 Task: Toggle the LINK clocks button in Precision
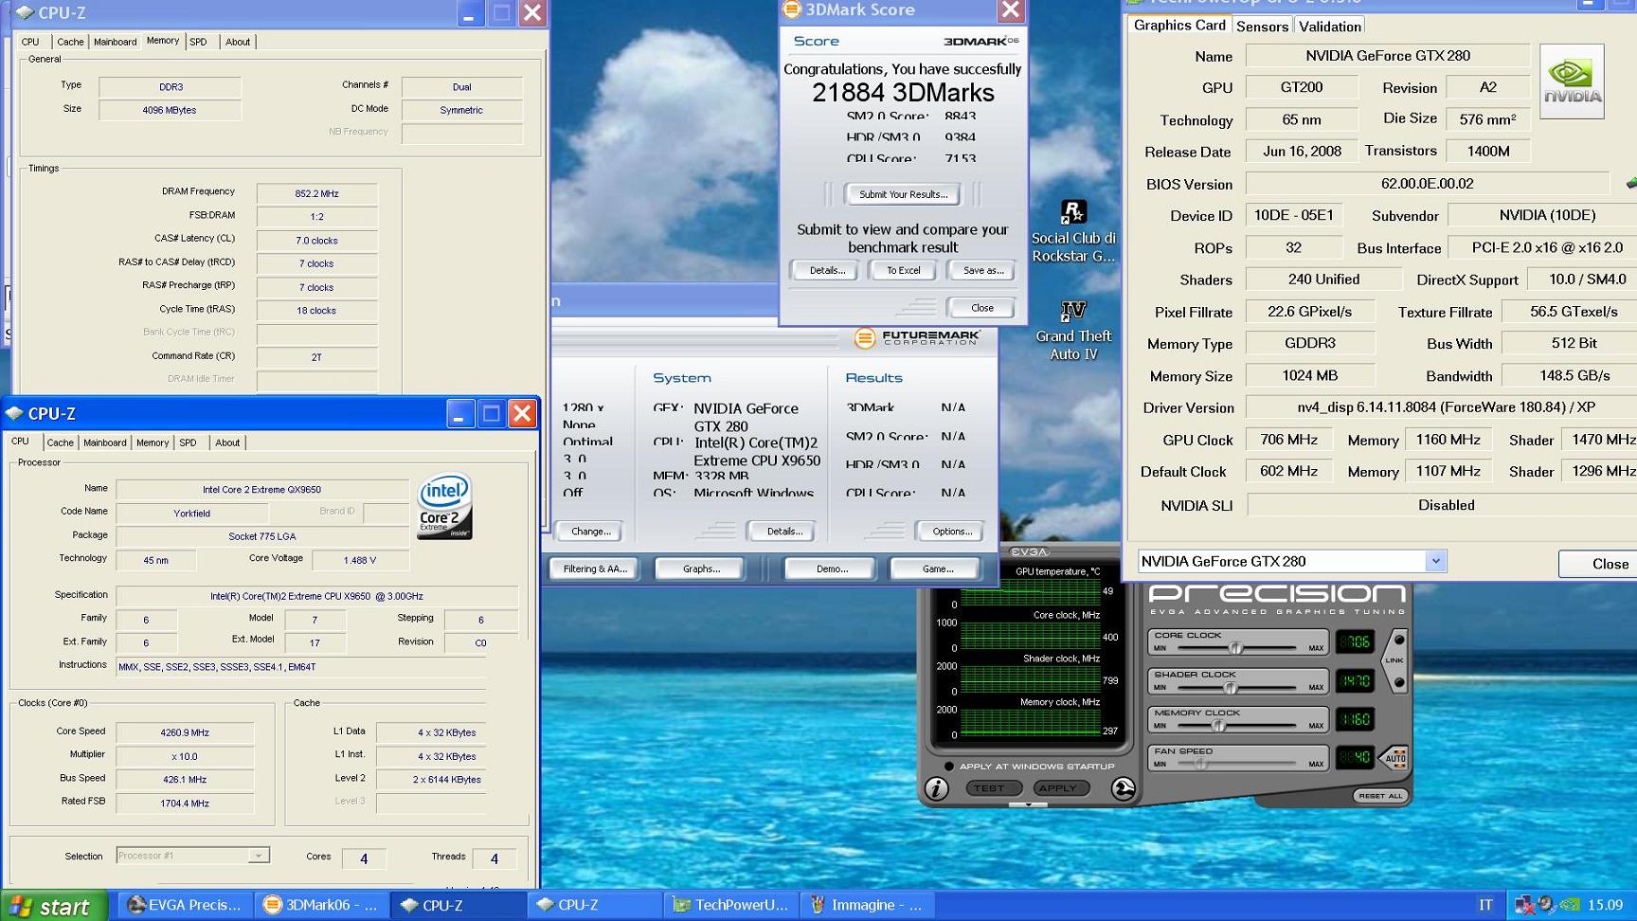[x=1394, y=660]
